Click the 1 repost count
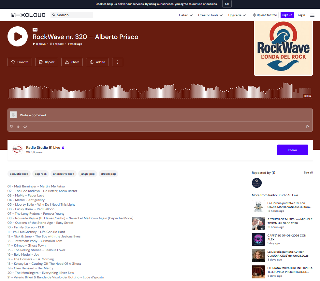 (57, 44)
